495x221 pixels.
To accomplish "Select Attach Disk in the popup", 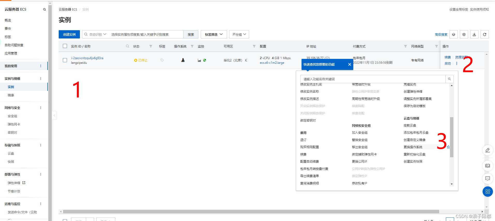I will 410,125.
